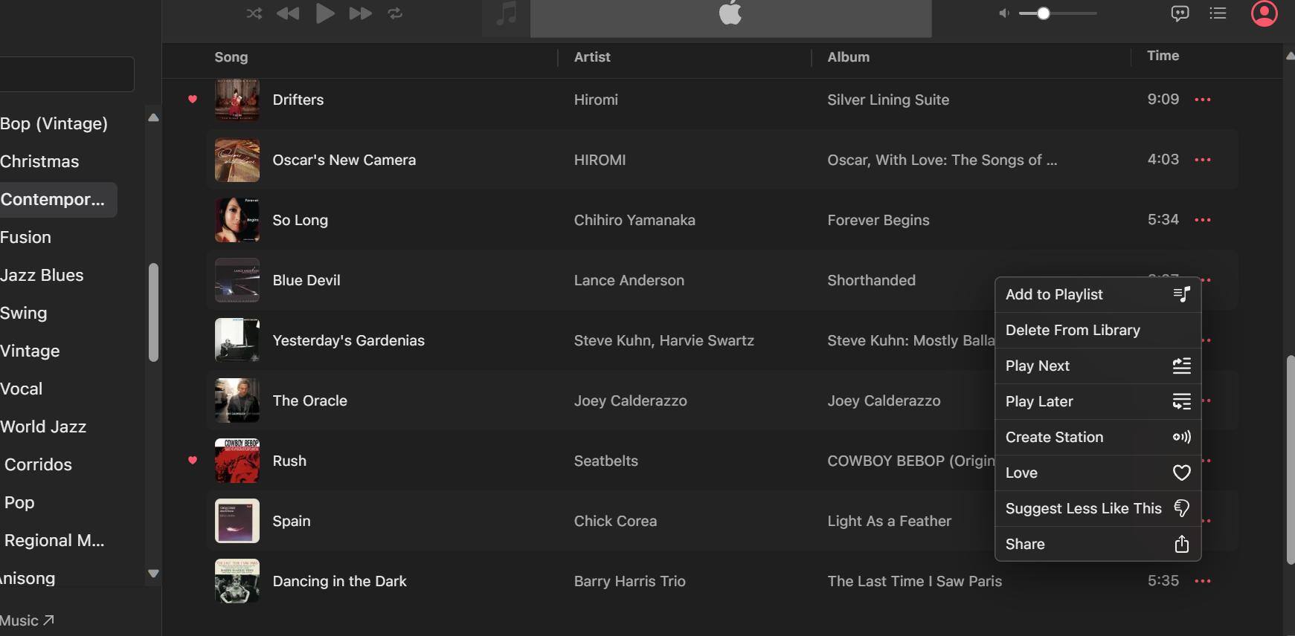Click the play button
The width and height of the screenshot is (1295, 636).
click(325, 13)
